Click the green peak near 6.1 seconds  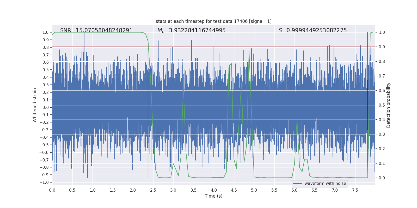pos(297,120)
